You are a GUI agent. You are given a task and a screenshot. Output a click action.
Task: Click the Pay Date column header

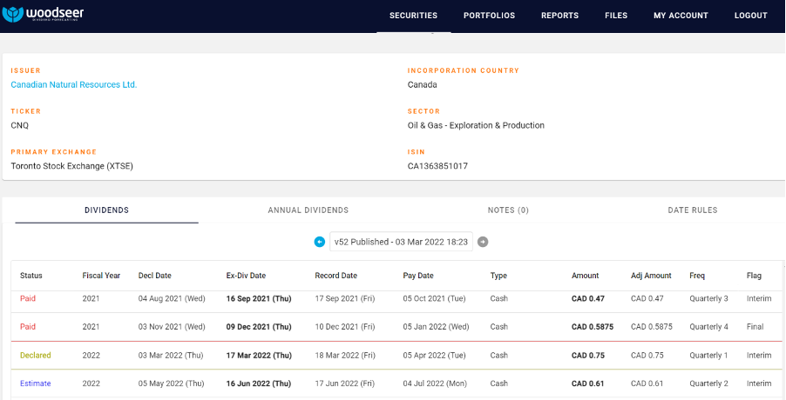(x=418, y=276)
